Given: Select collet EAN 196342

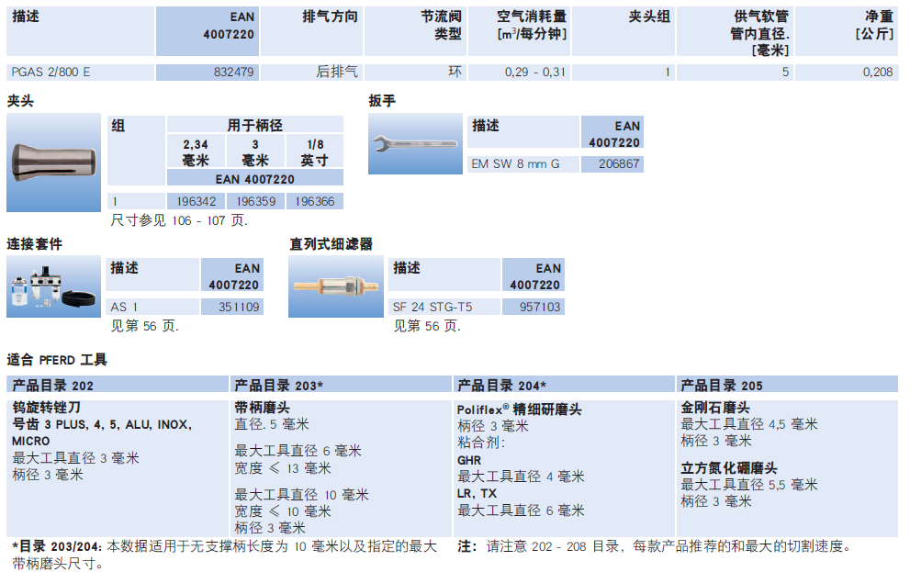Looking at the screenshot, I should click(197, 201).
